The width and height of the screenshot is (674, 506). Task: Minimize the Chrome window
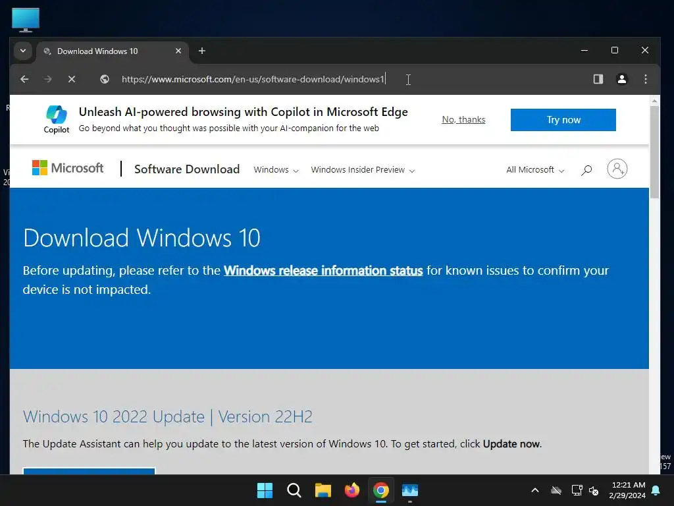click(x=584, y=50)
